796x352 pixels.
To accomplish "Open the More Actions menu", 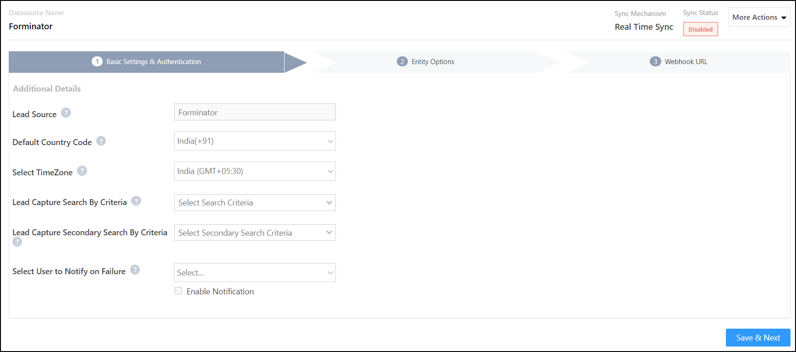I will (758, 17).
